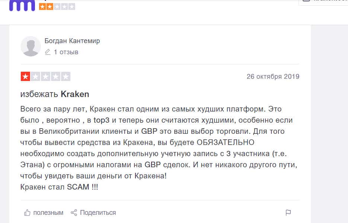Open the review title 'избежать Kraken'
The height and width of the screenshot is (223, 348).
pyautogui.click(x=55, y=94)
